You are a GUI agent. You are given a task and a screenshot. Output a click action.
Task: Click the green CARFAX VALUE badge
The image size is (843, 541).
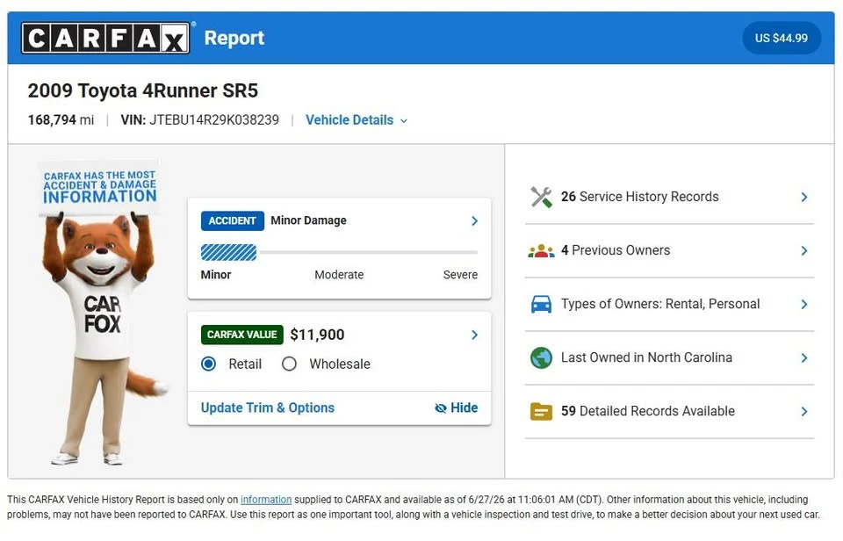point(242,335)
